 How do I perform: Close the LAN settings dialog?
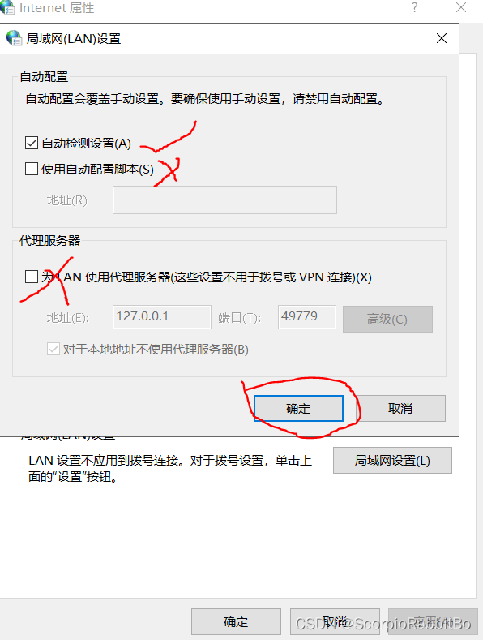click(x=442, y=38)
